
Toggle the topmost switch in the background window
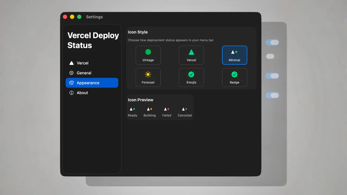click(x=272, y=42)
